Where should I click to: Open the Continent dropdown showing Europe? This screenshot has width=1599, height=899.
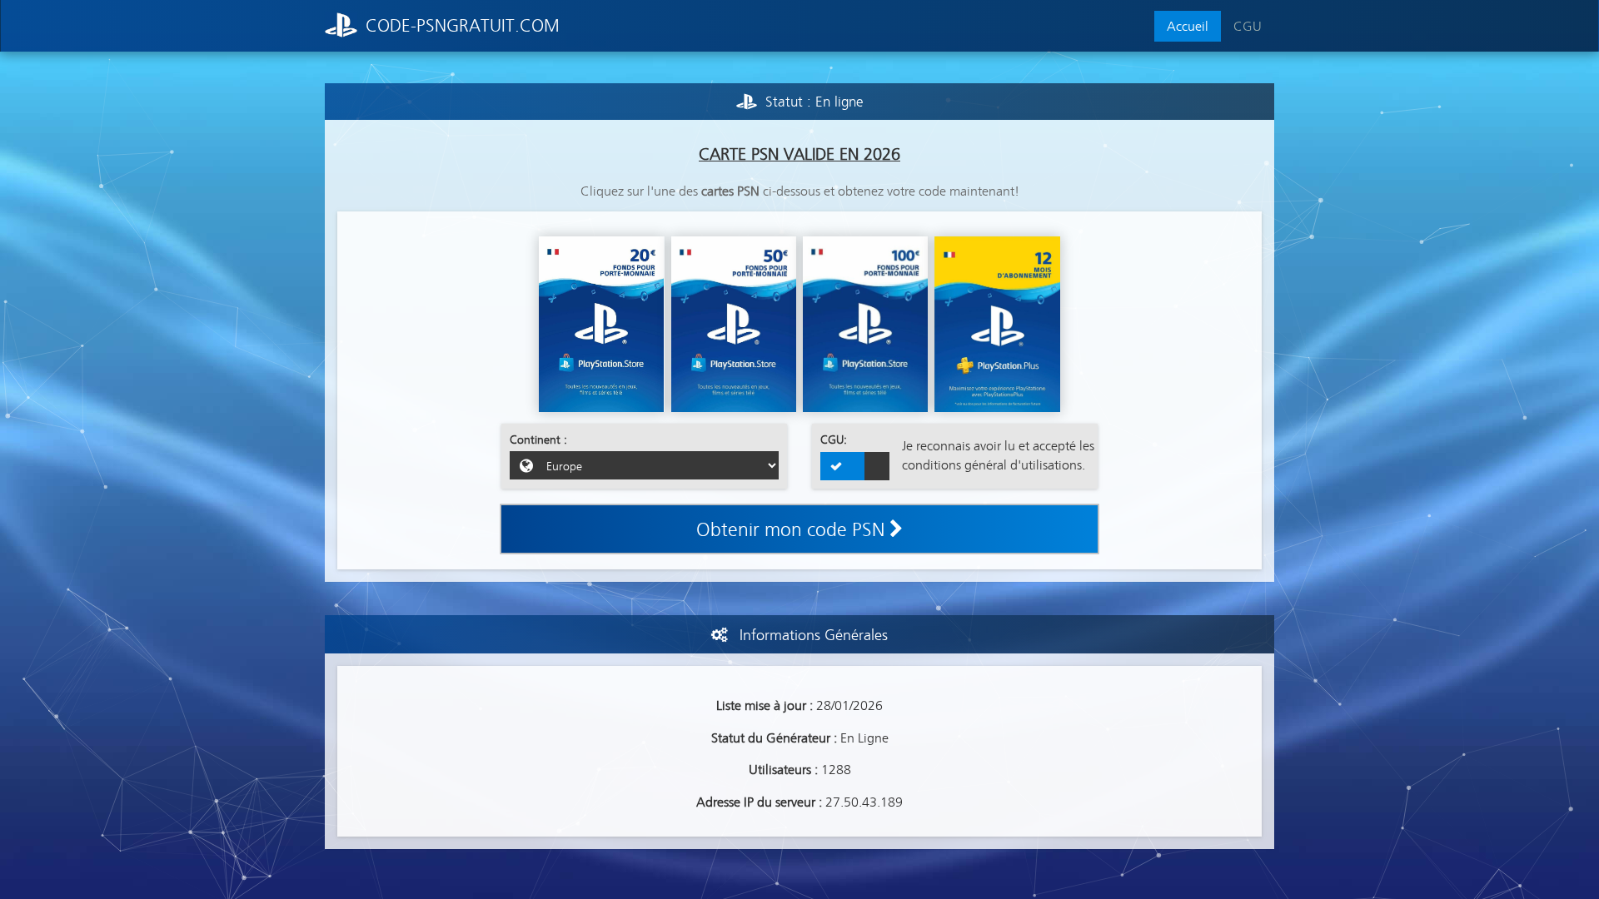[x=644, y=465]
